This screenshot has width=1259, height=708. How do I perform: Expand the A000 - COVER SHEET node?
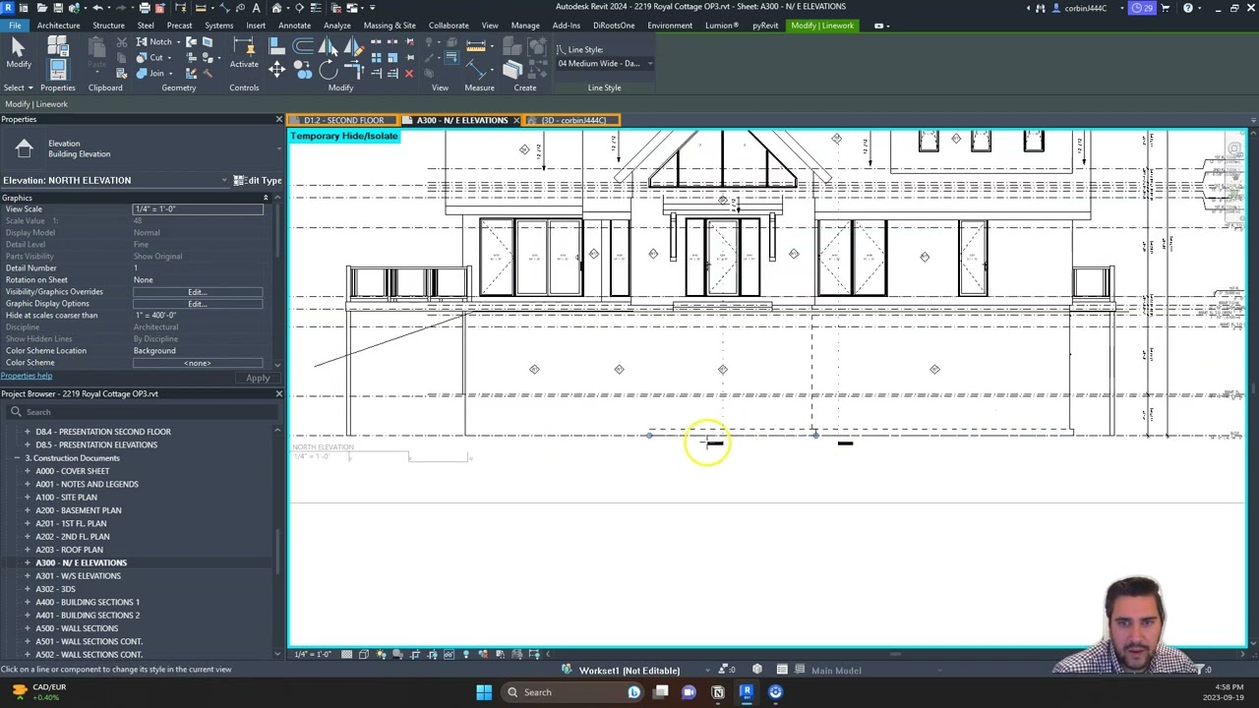click(28, 471)
